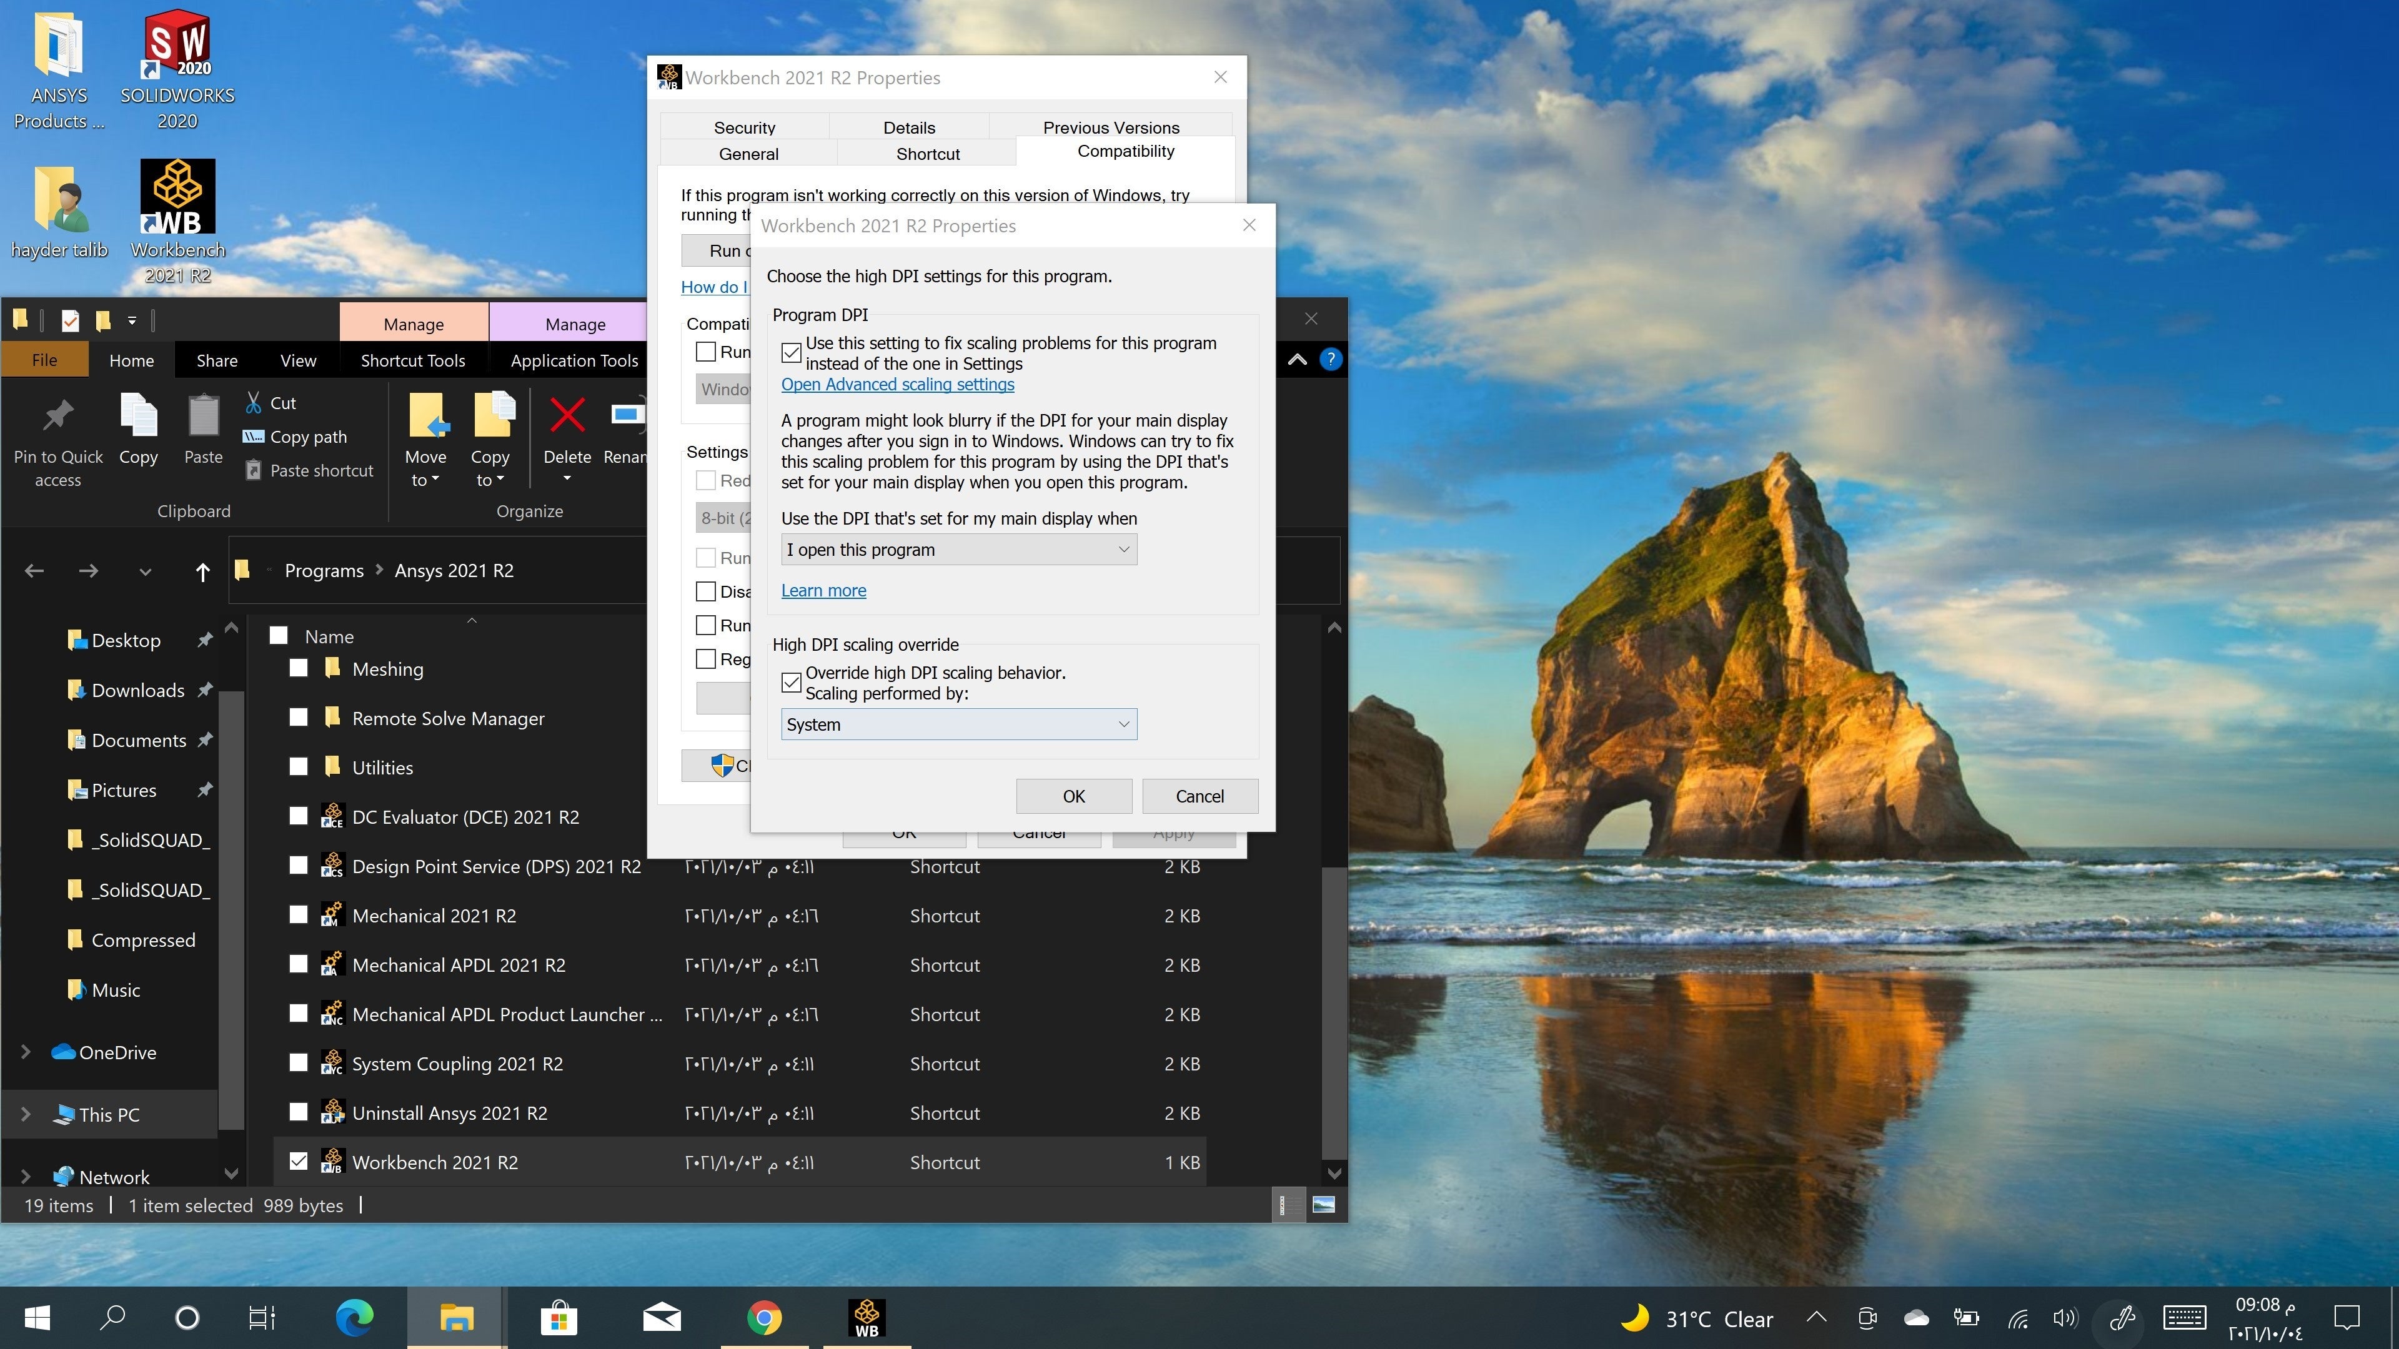Toggle Override high DPI scaling behavior checkbox
This screenshot has width=2399, height=1349.
792,683
